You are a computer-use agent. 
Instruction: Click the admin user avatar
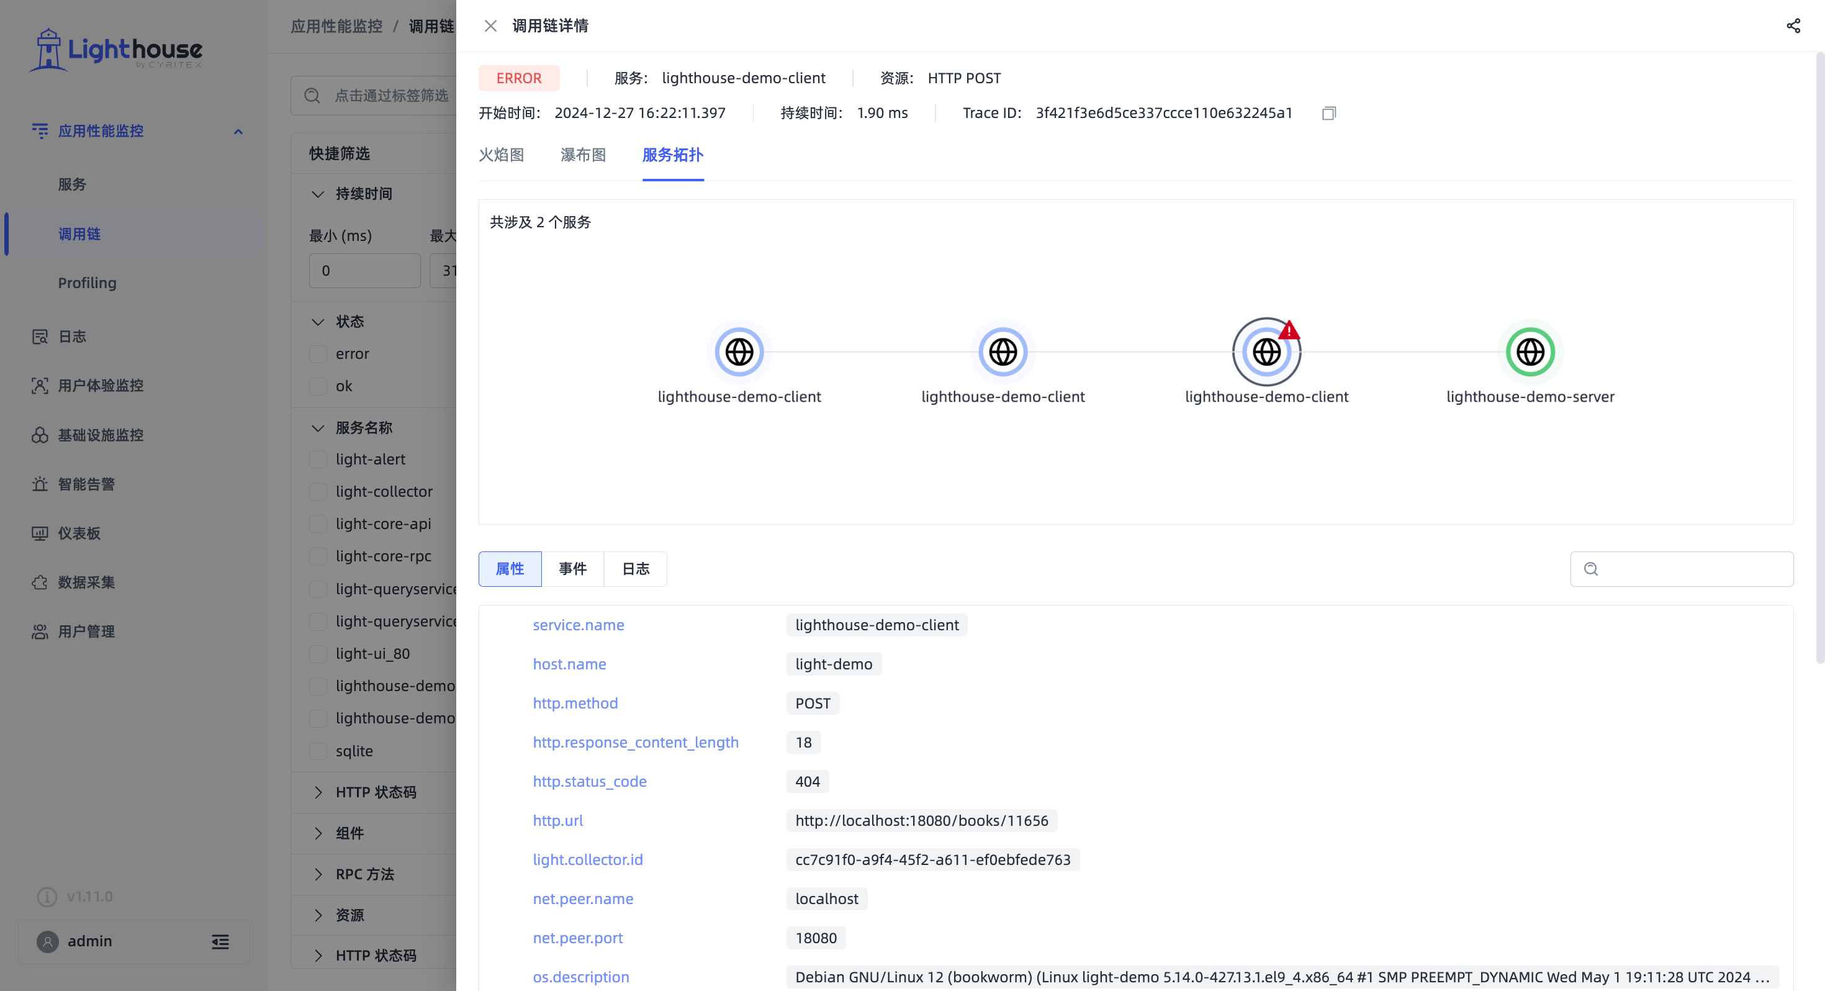[47, 941]
